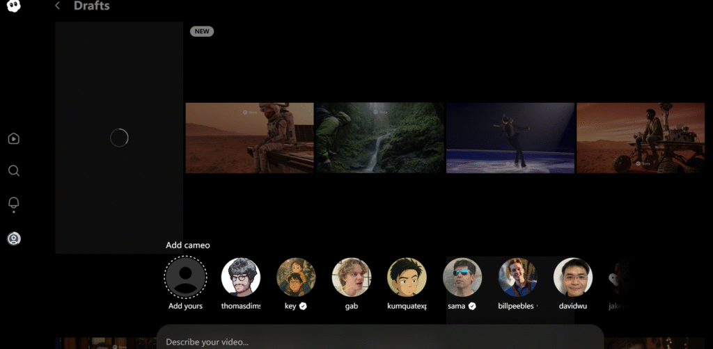Screen dimensions: 713x349
Task: Open the forest waterfall draft thumbnail
Action: point(379,138)
